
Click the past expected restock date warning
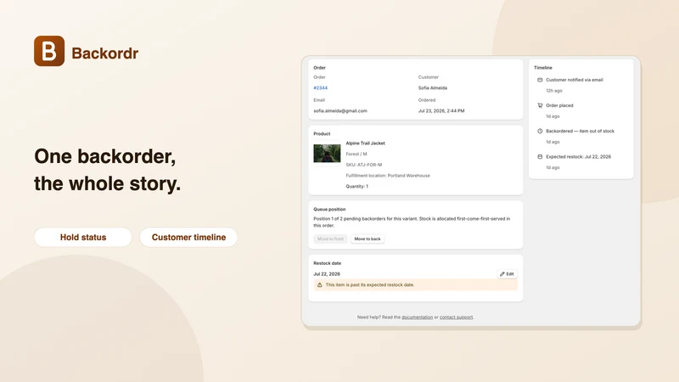point(415,285)
